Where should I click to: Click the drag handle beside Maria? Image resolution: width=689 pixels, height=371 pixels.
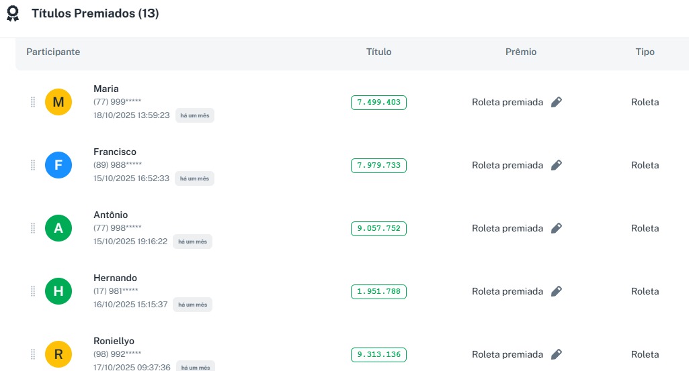pyautogui.click(x=32, y=102)
